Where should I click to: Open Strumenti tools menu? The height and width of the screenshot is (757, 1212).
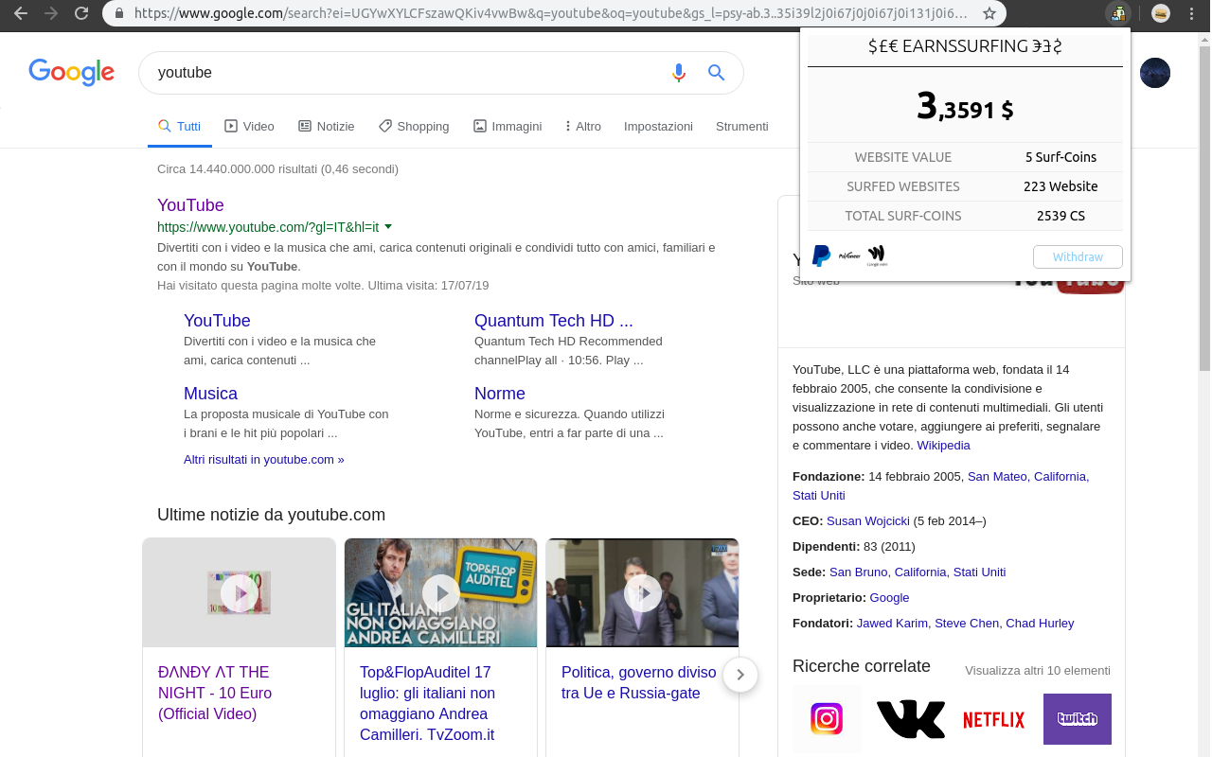click(x=742, y=126)
